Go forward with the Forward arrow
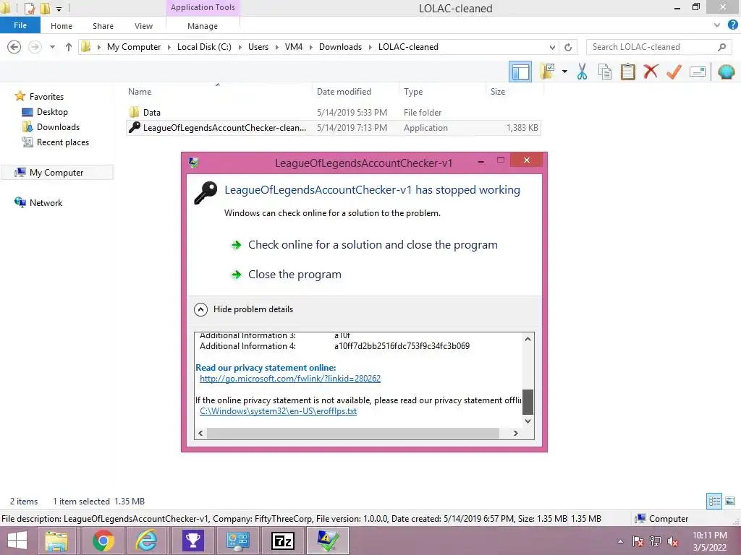 click(x=35, y=47)
